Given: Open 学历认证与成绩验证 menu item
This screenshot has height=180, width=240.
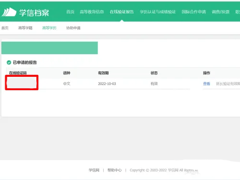Looking at the screenshot, I should (158, 12).
